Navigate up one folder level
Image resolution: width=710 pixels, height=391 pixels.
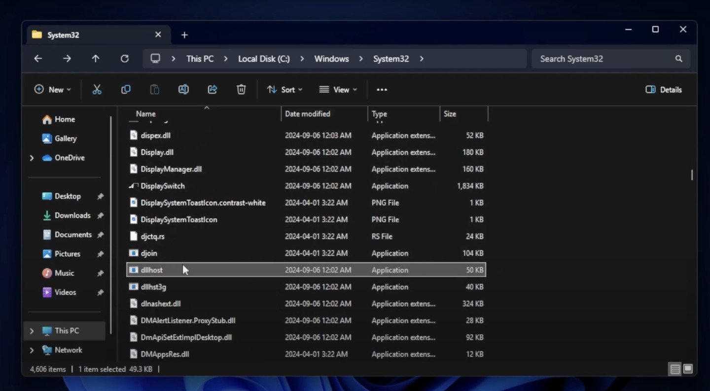click(96, 59)
